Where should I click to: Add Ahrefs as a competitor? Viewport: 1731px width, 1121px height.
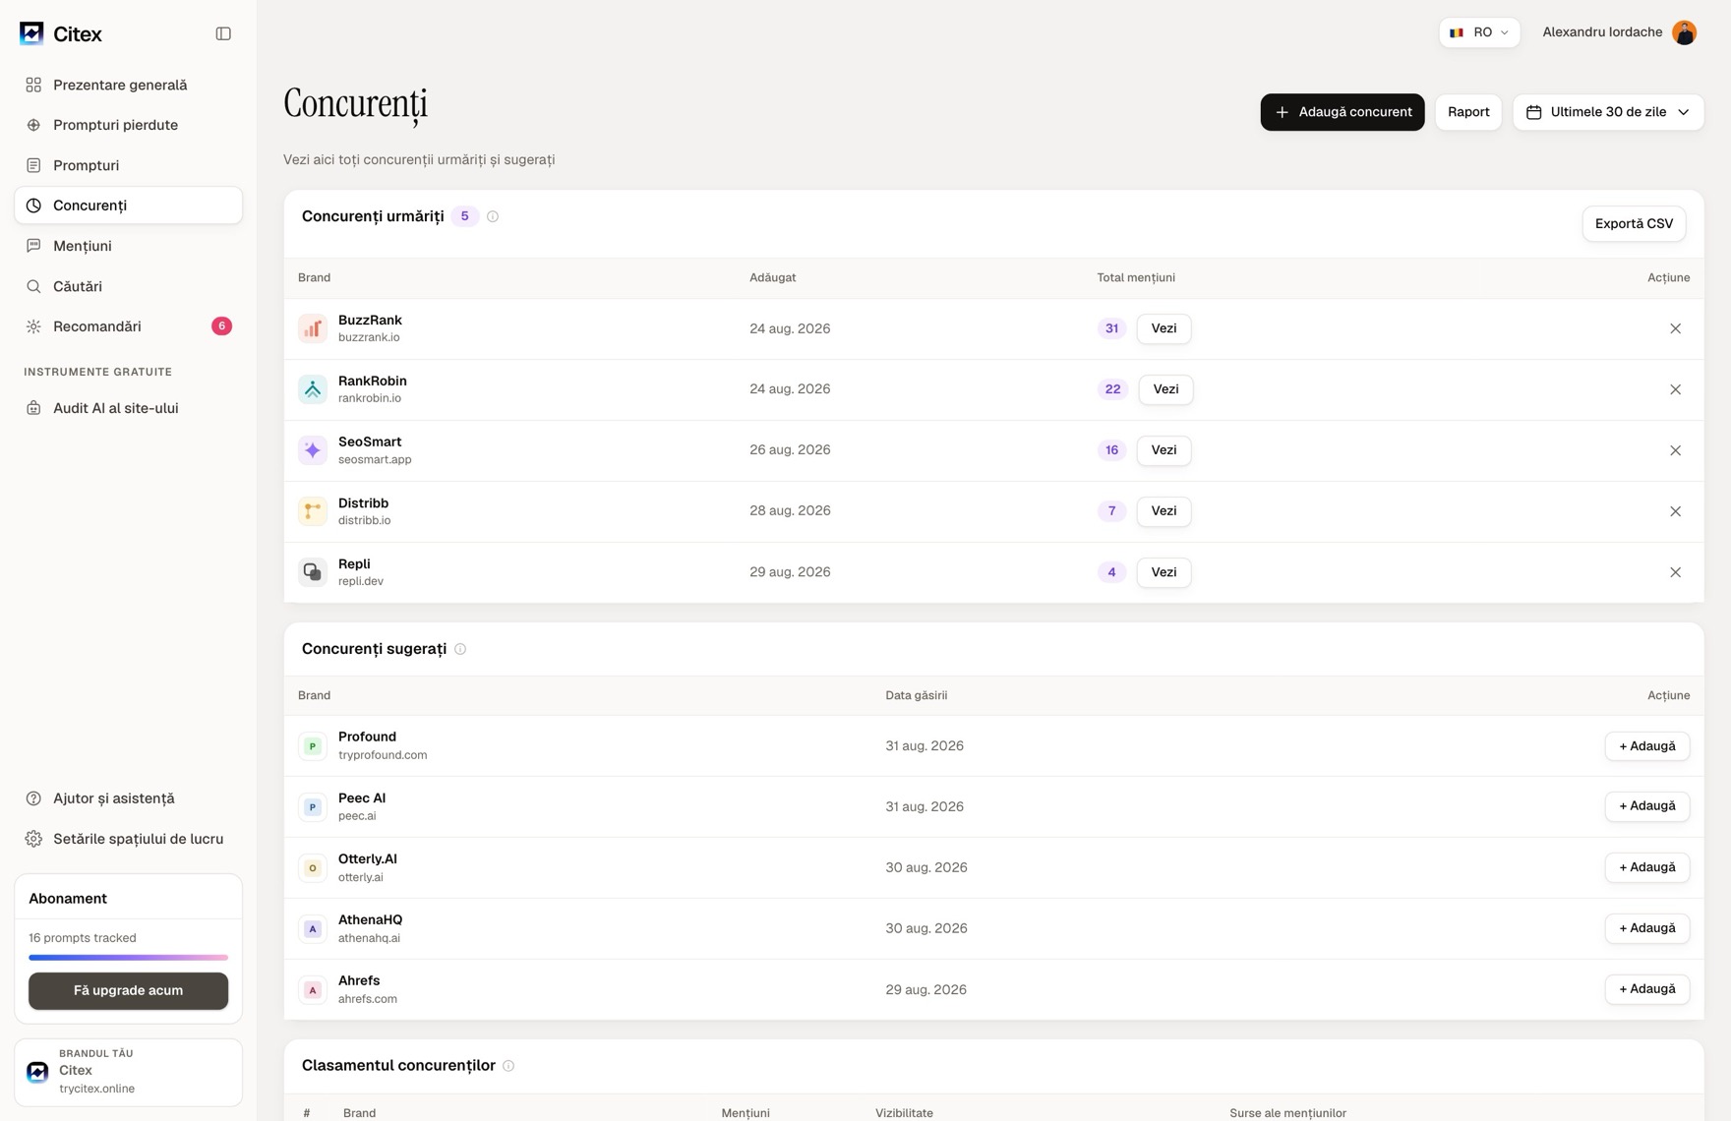(x=1647, y=989)
